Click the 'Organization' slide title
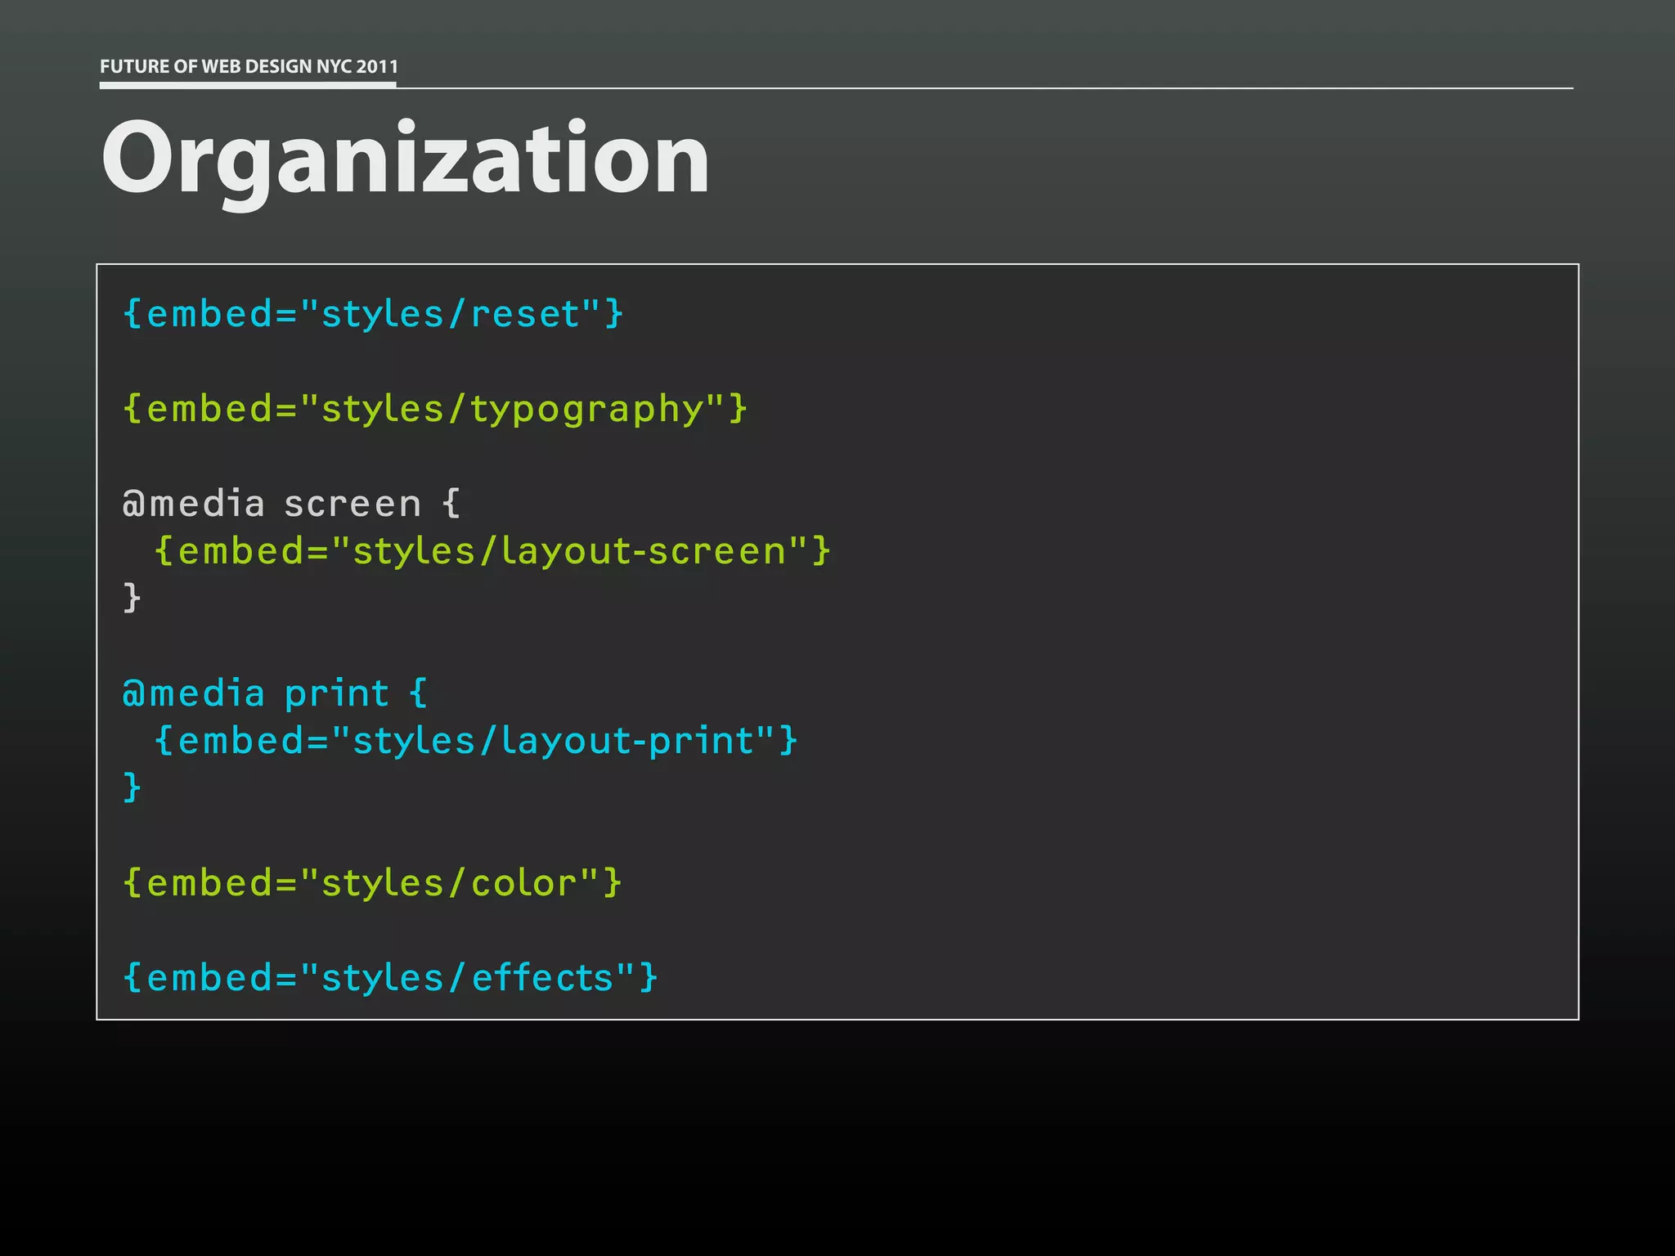The width and height of the screenshot is (1675, 1256). tap(405, 159)
